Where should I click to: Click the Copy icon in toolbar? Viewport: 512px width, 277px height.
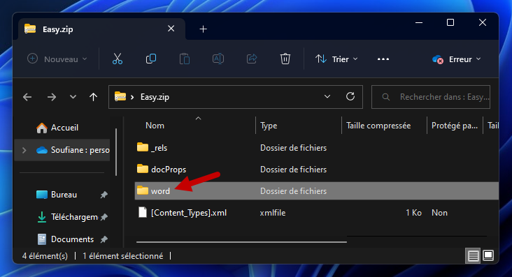(151, 59)
